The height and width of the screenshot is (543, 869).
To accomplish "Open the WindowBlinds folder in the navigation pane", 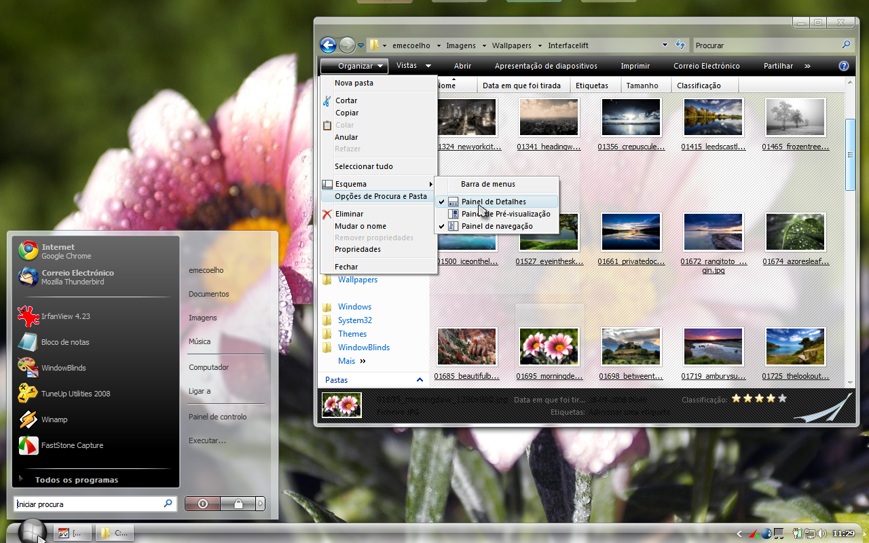I will 364,348.
